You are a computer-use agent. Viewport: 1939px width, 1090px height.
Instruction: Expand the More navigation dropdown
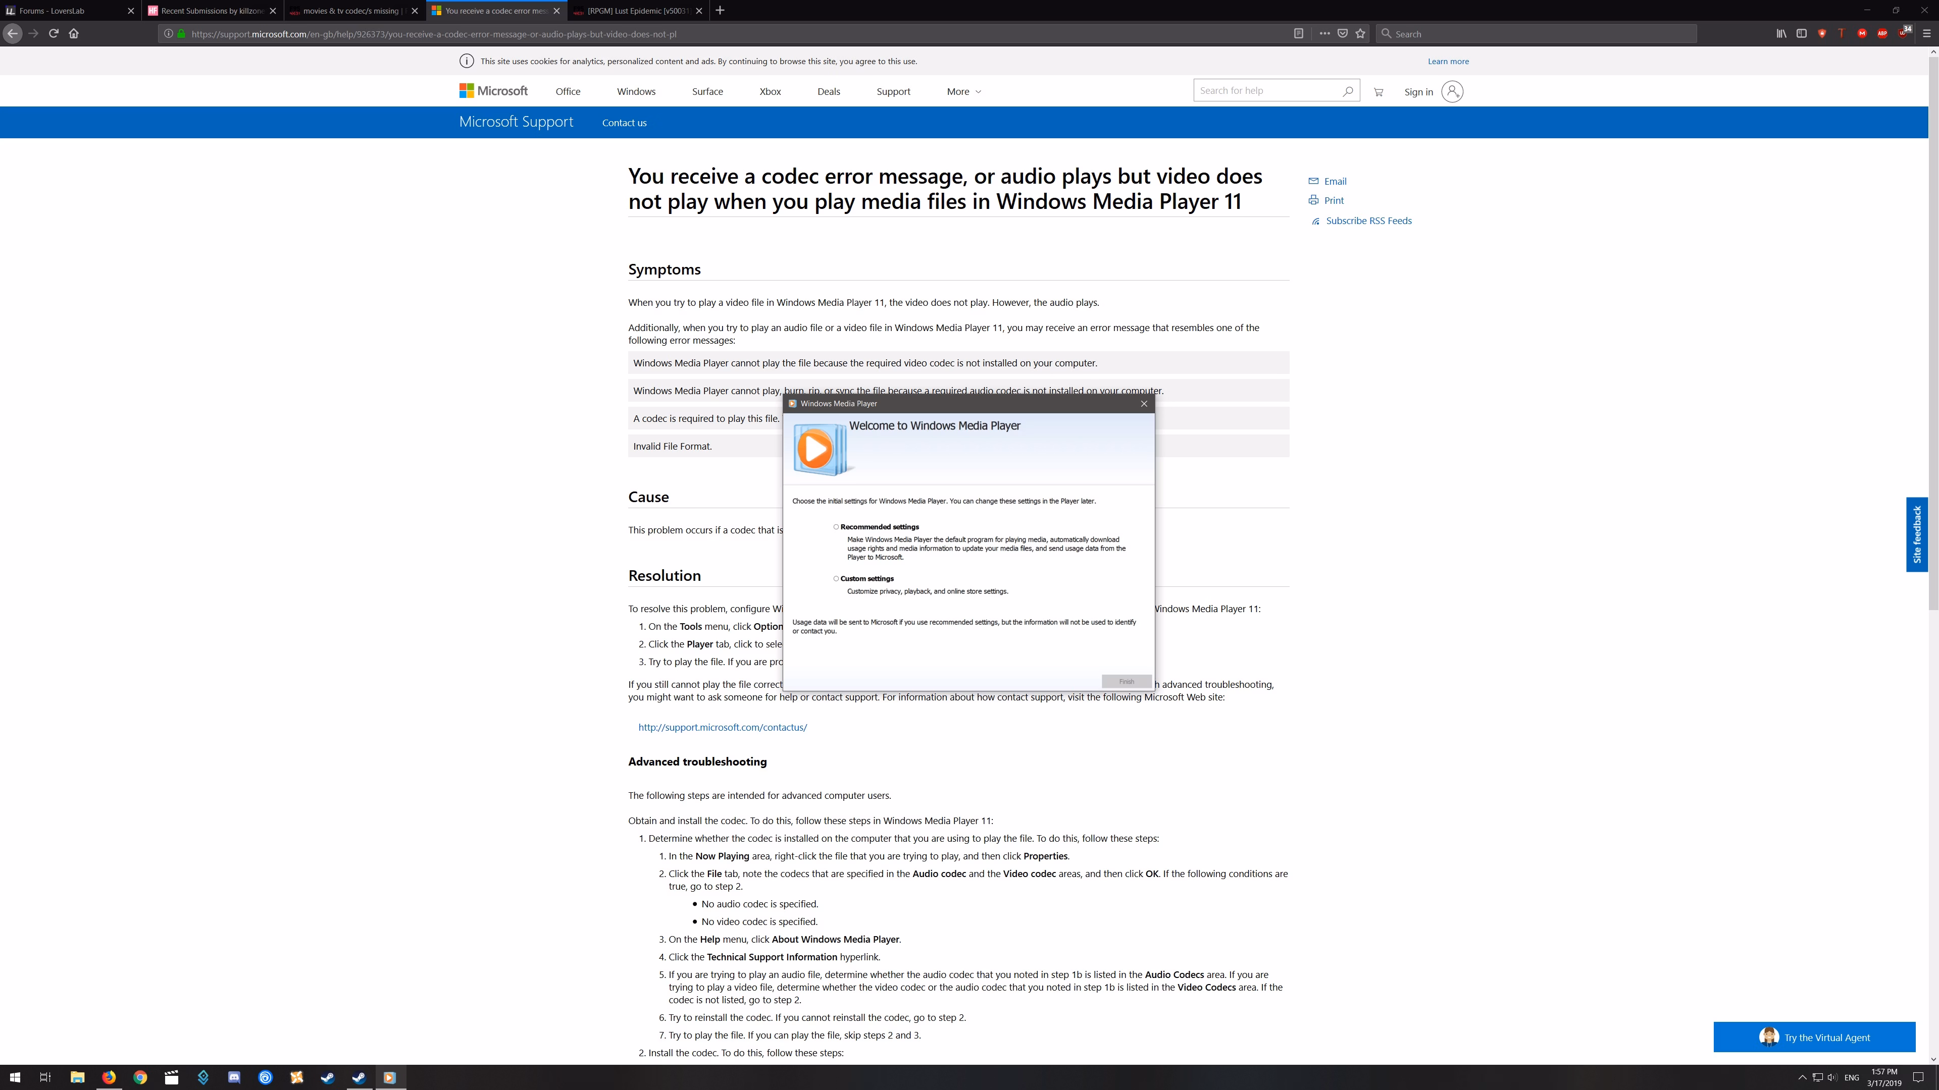pyautogui.click(x=963, y=92)
